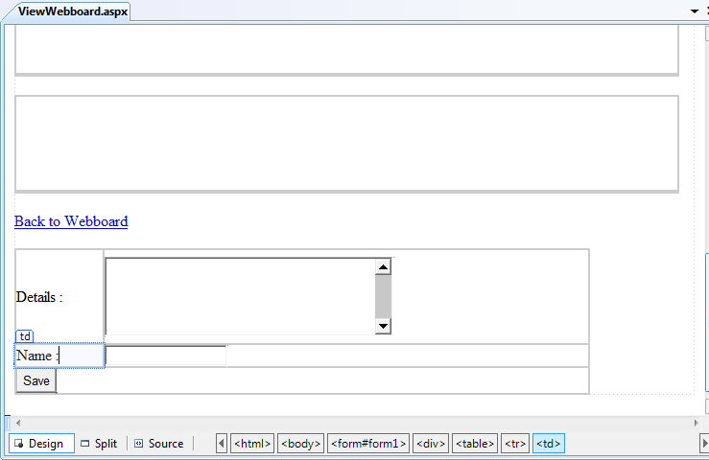Click inside the Name text field
This screenshot has height=460, width=709.
click(166, 356)
